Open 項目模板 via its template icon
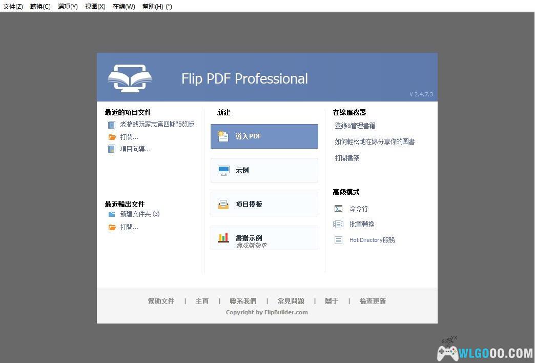 pyautogui.click(x=223, y=204)
